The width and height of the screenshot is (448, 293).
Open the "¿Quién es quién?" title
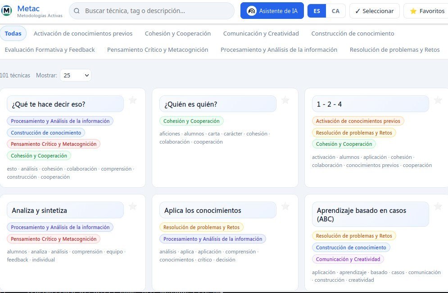pyautogui.click(x=218, y=104)
